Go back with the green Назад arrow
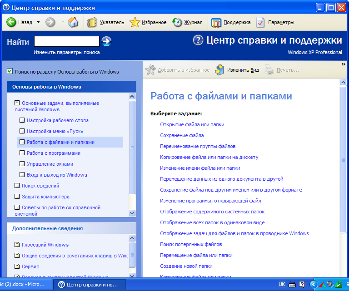349x291 pixels. (11, 22)
